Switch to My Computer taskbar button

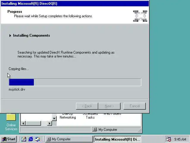click(x=69, y=139)
